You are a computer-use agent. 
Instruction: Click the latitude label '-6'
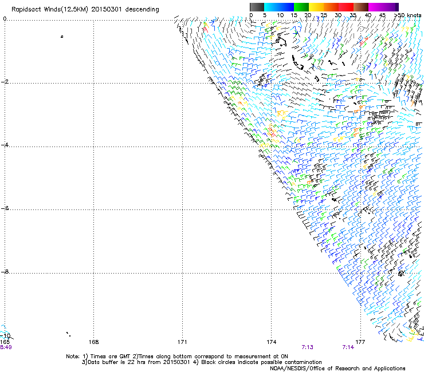pos(5,208)
